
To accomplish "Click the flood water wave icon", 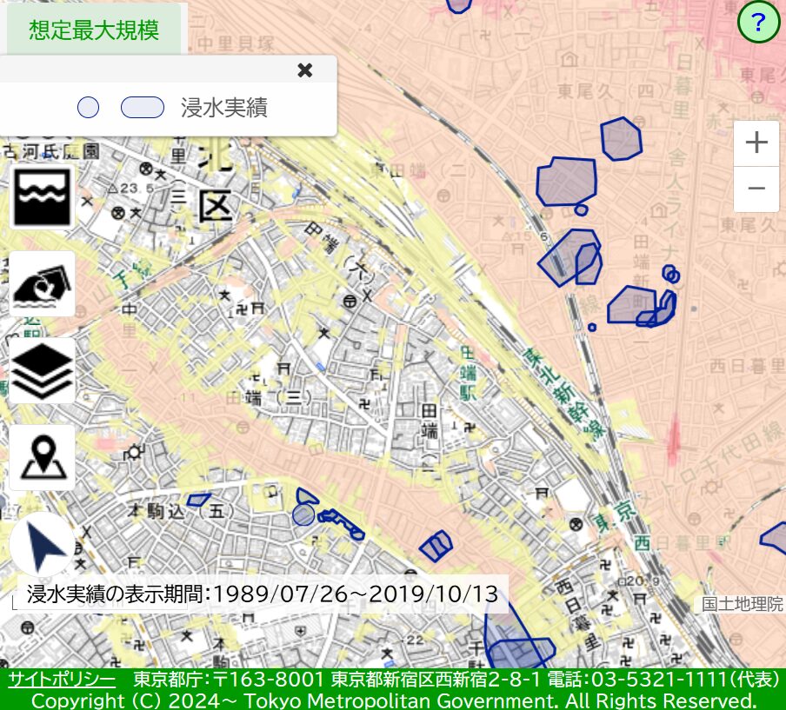I will (x=43, y=196).
